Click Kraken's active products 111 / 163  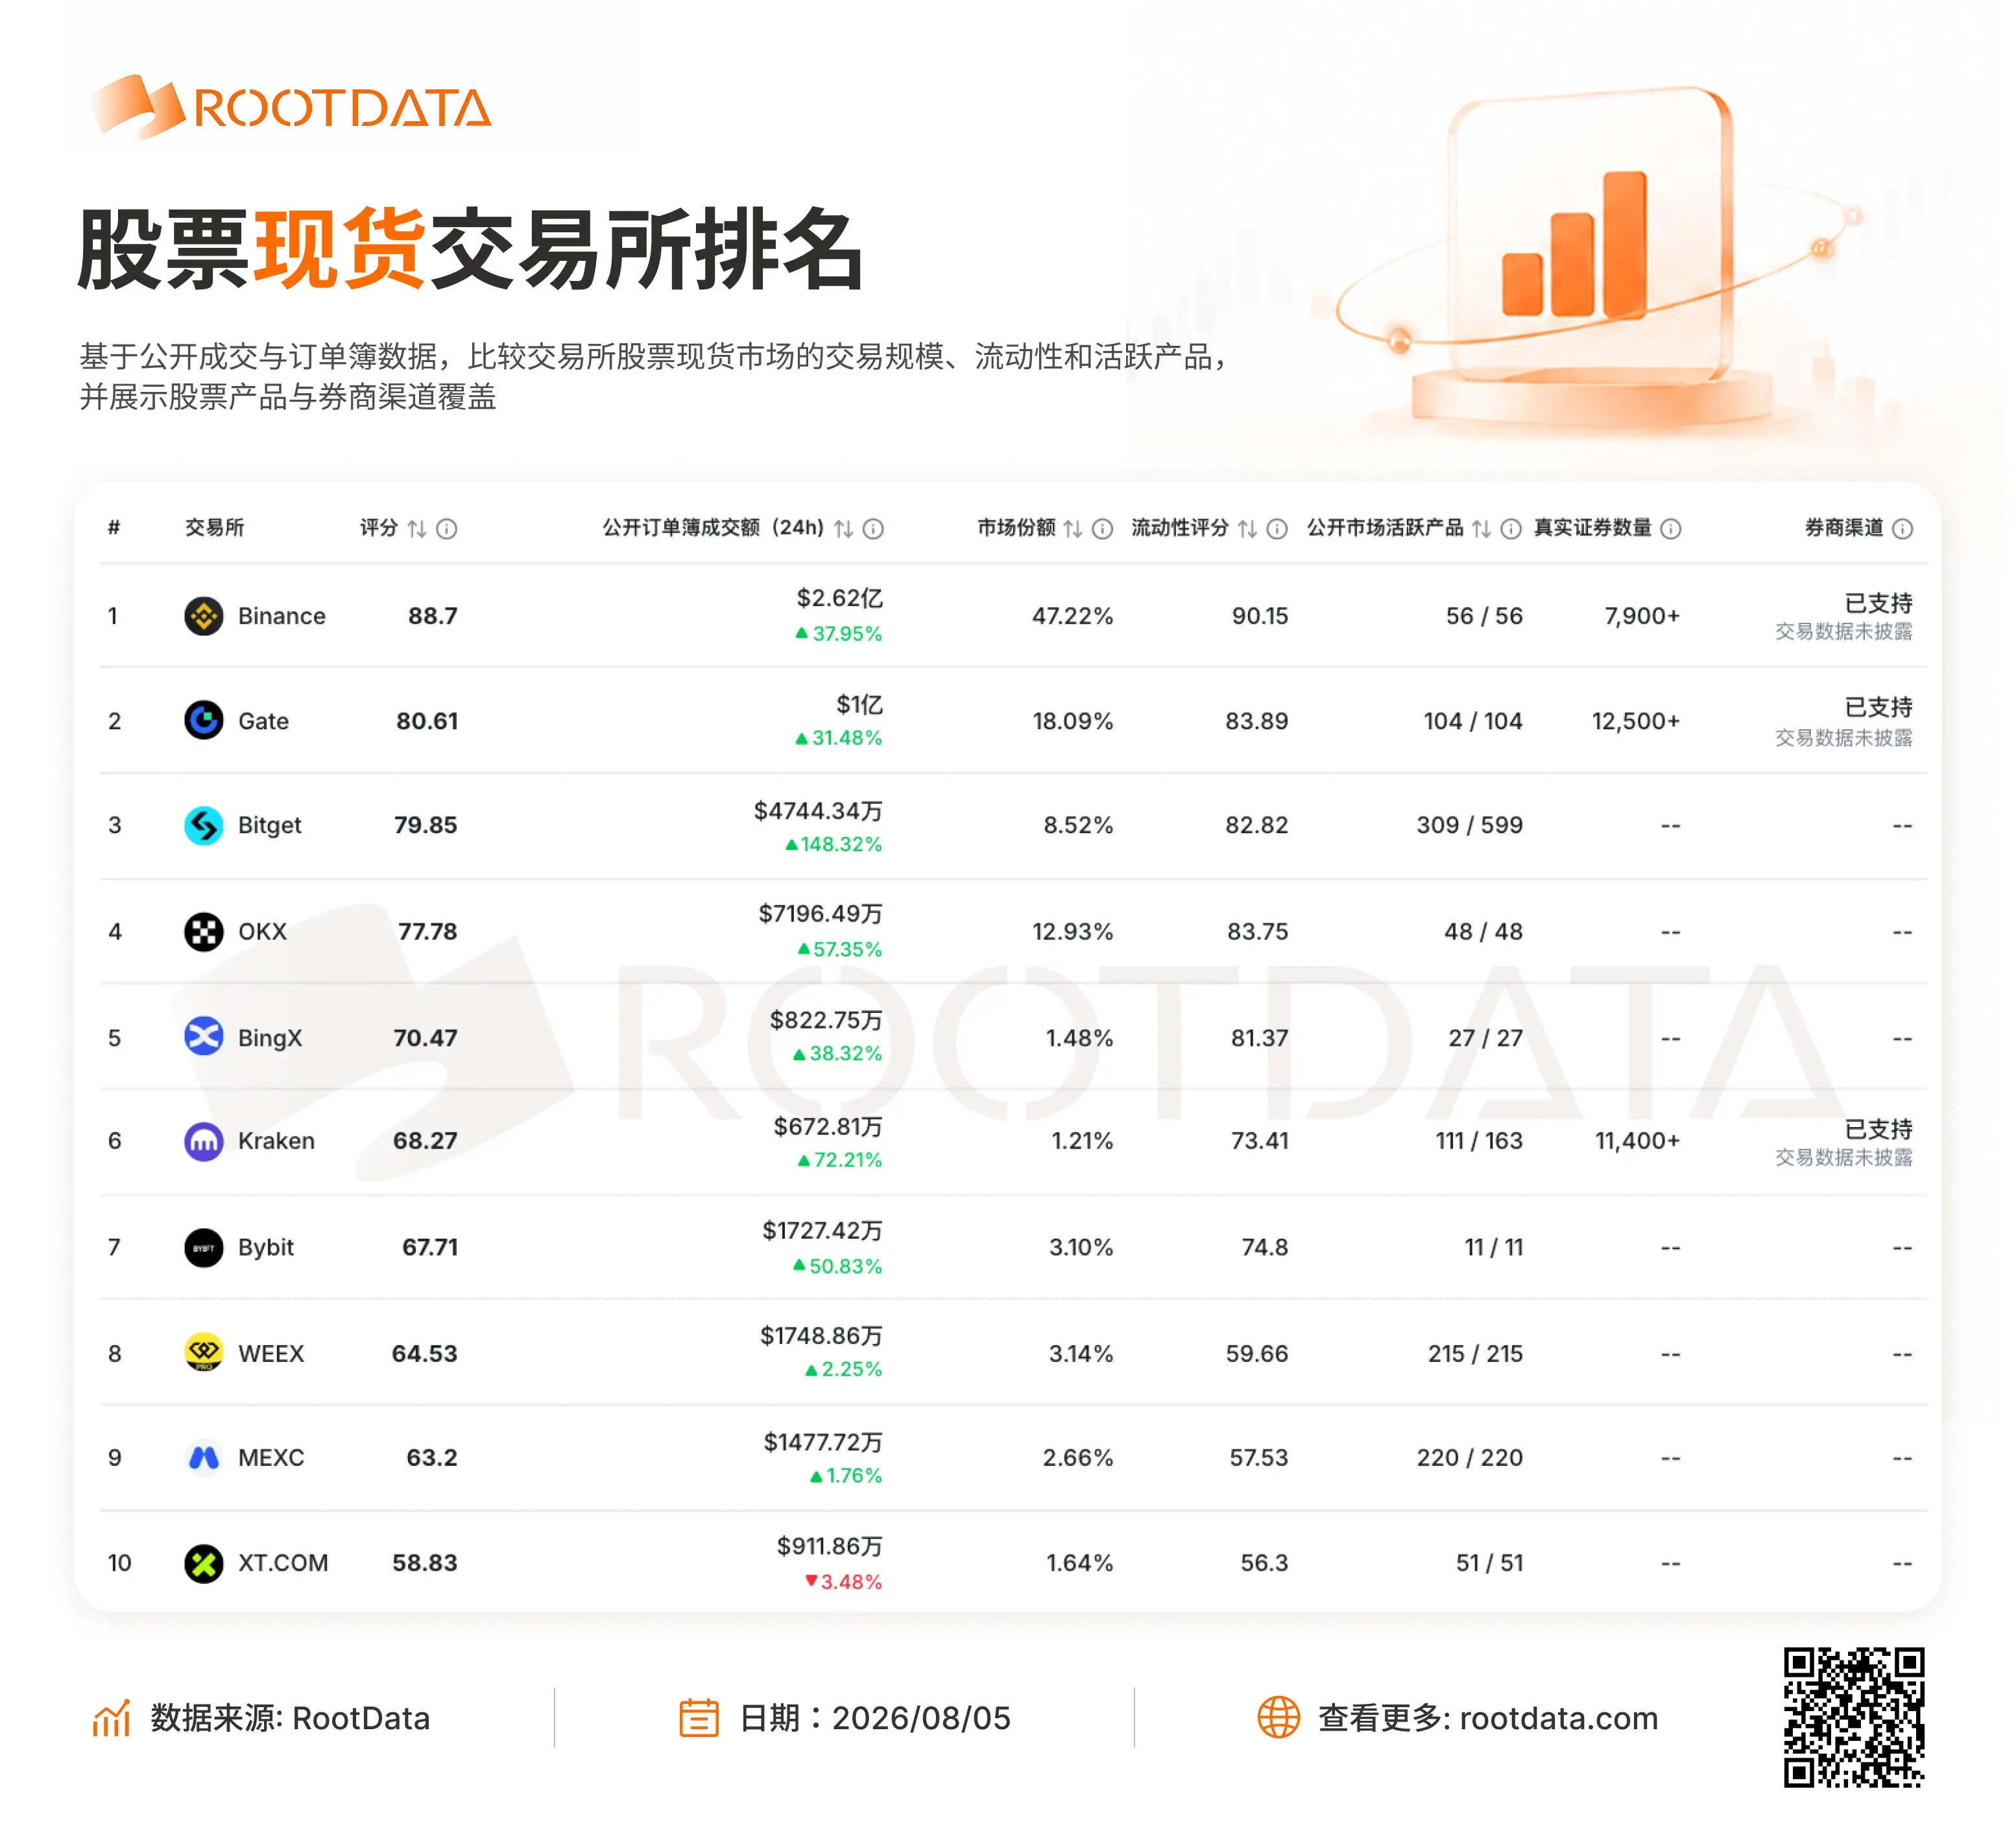[1479, 1141]
